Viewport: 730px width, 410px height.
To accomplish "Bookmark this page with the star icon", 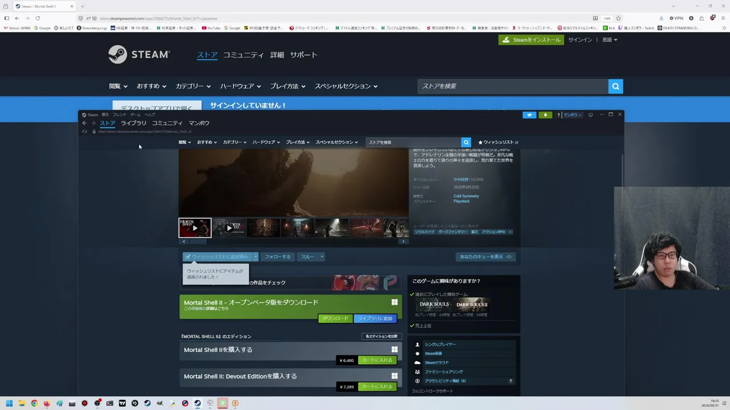I will click(x=618, y=18).
